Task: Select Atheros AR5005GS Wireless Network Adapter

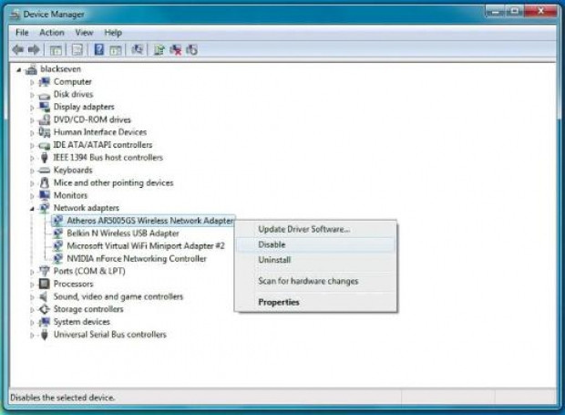Action: coord(149,221)
